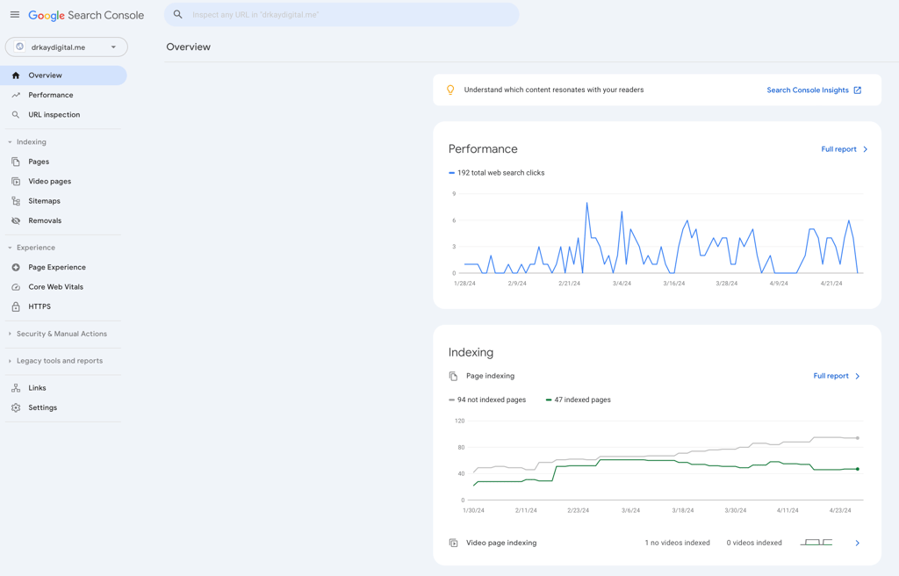Click the green indexed pages legend swatch
899x576 pixels.
pyautogui.click(x=549, y=400)
